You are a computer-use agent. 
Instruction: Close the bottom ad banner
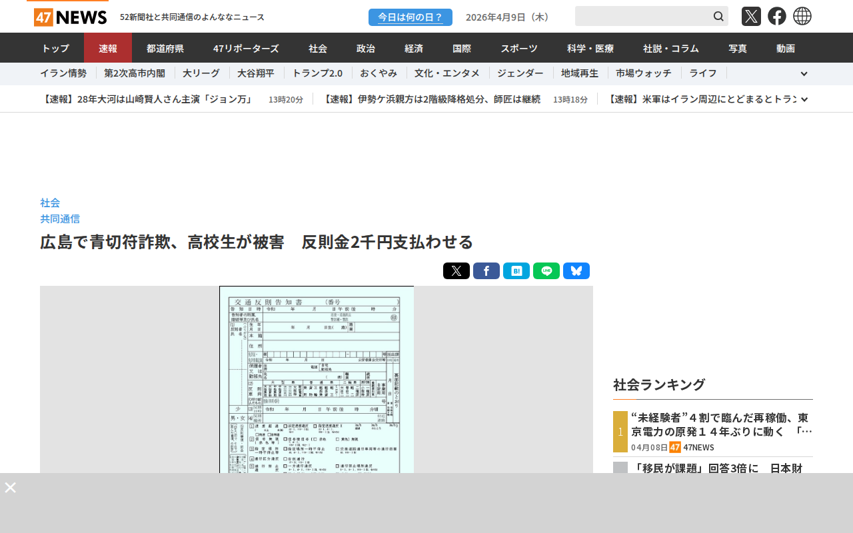[x=11, y=488]
